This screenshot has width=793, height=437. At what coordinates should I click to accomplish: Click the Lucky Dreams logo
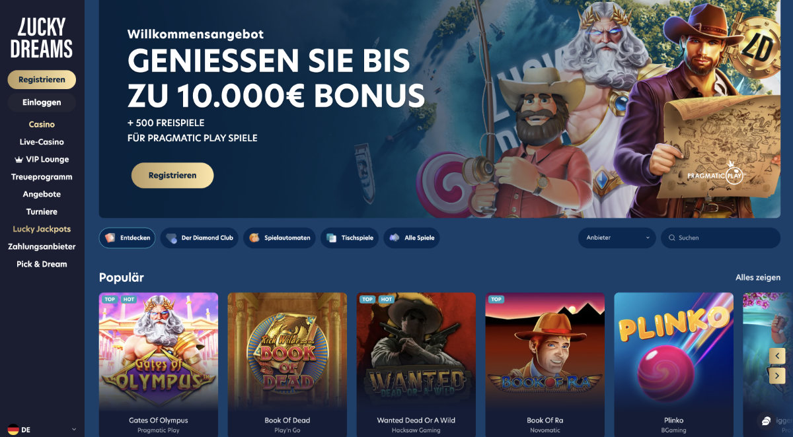(42, 38)
